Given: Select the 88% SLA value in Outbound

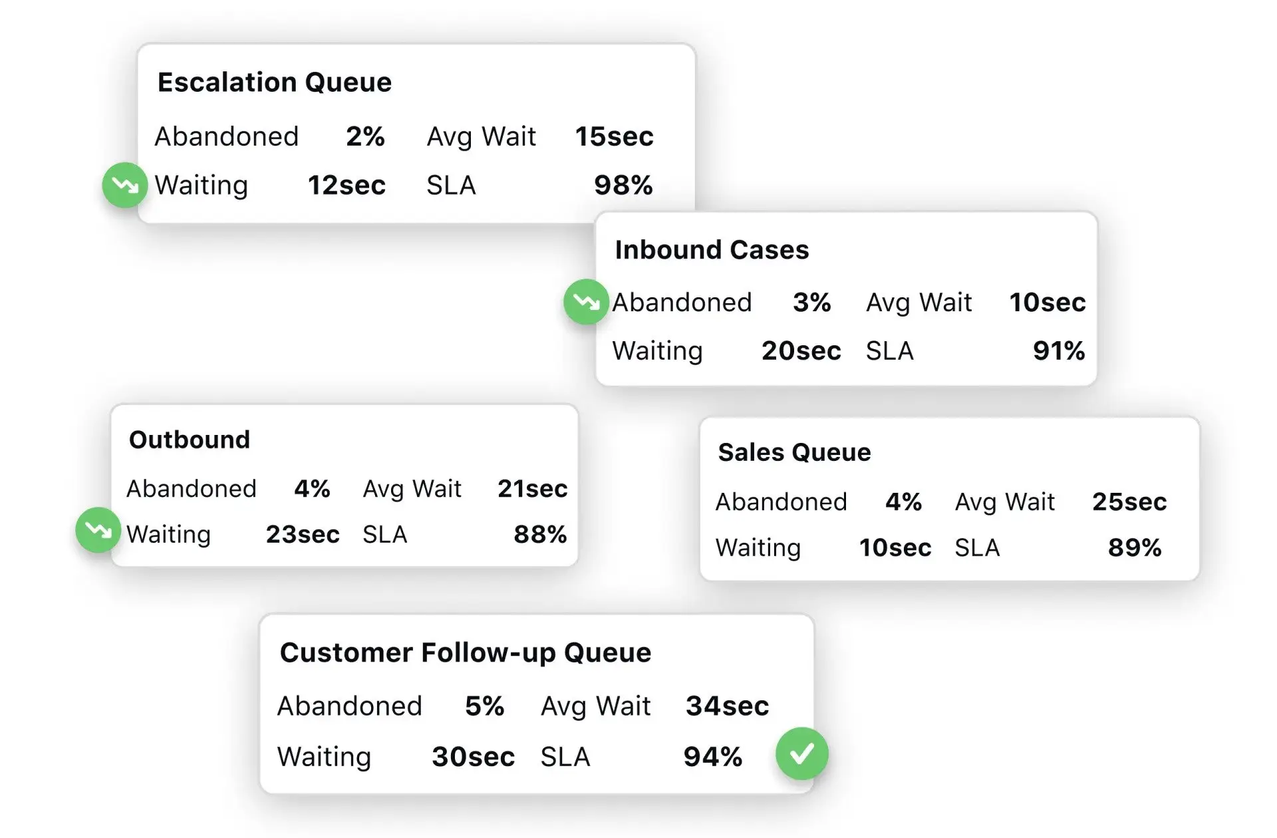Looking at the screenshot, I should pos(540,534).
